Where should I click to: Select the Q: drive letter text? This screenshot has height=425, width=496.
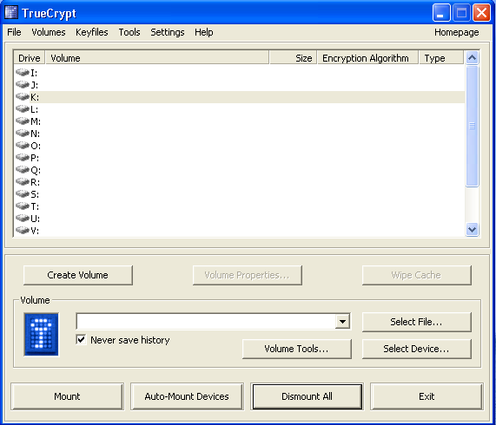(36, 170)
